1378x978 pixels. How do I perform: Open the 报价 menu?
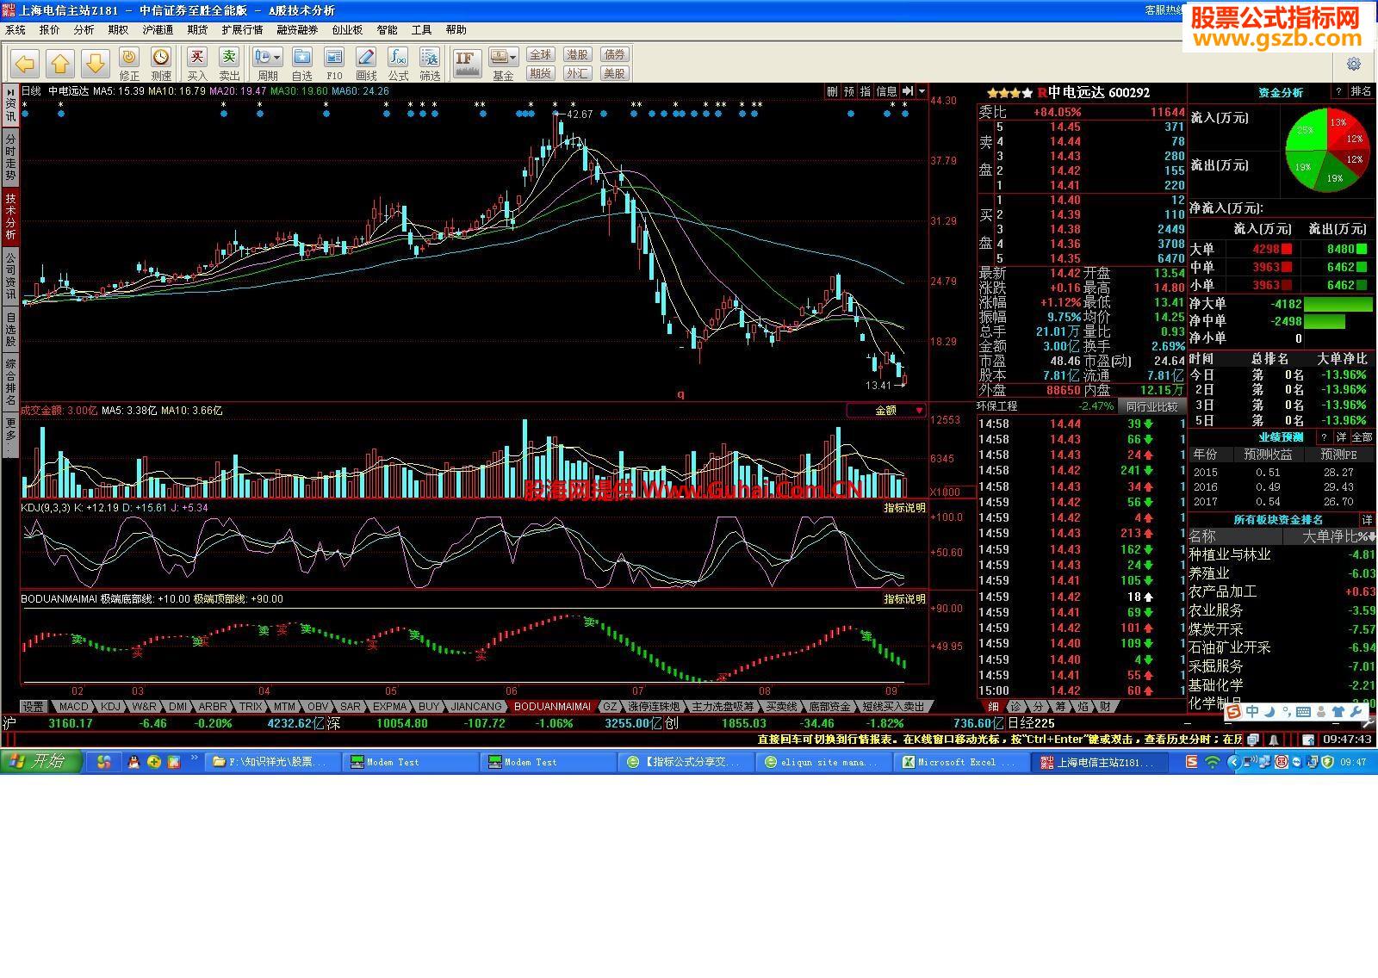[x=50, y=30]
